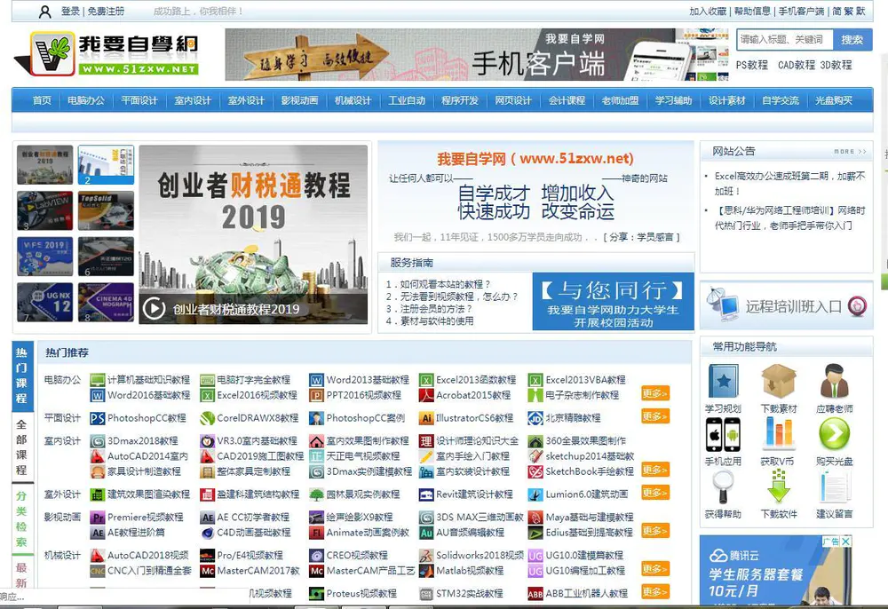Click the 远程培训班入口 button

click(x=787, y=305)
